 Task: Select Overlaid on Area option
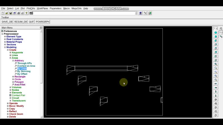(26, 66)
